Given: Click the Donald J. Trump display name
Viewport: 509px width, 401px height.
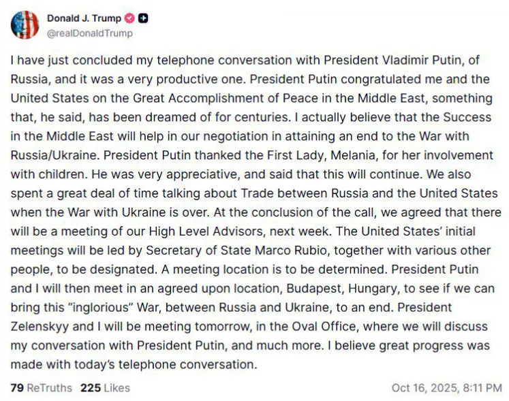Looking at the screenshot, I should (84, 18).
